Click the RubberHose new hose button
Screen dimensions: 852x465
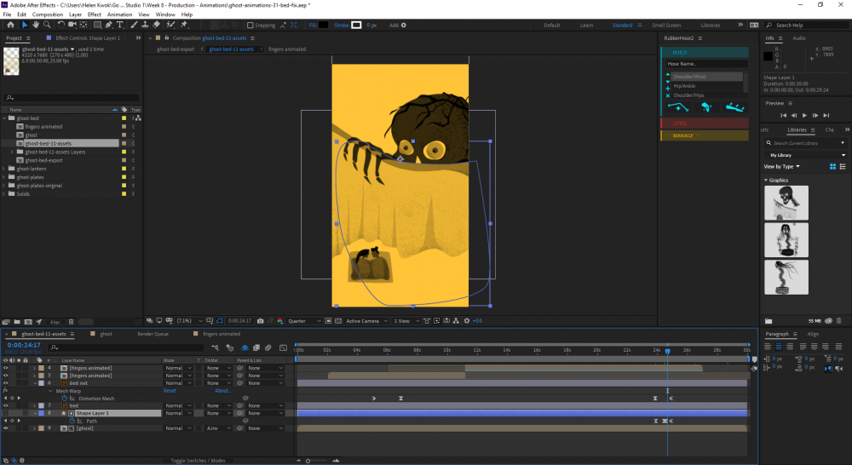679,107
